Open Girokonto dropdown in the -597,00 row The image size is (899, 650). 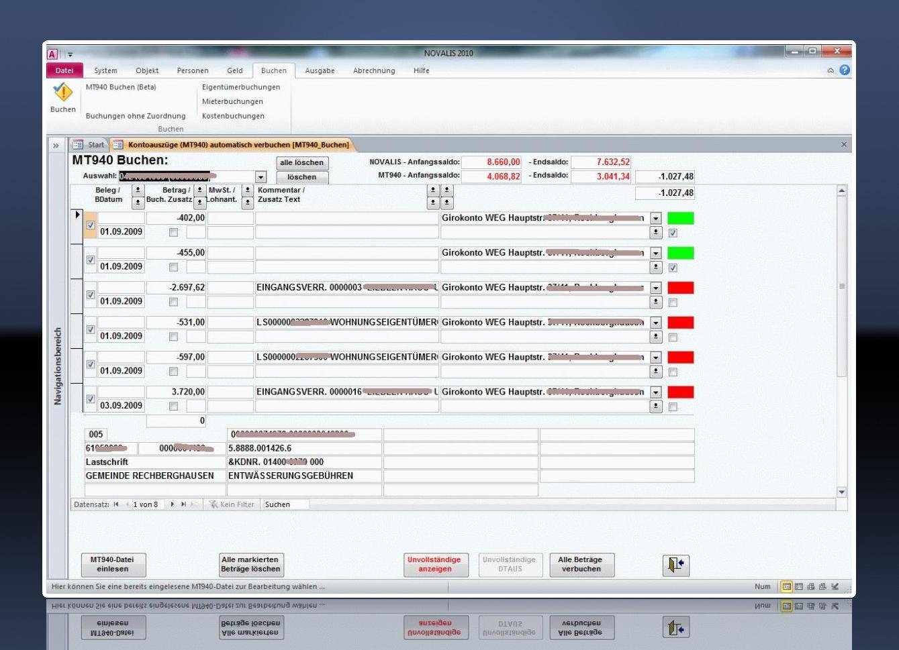coord(656,358)
